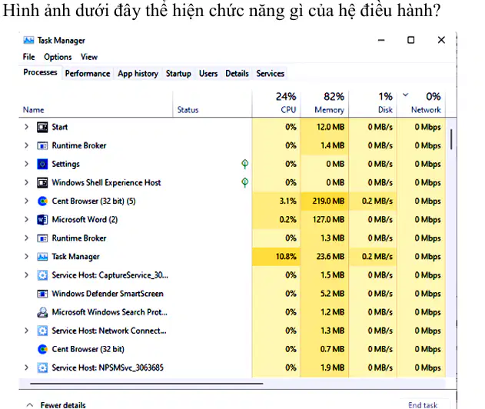Click the Start process icon
Image resolution: width=485 pixels, height=409 pixels.
(42, 127)
